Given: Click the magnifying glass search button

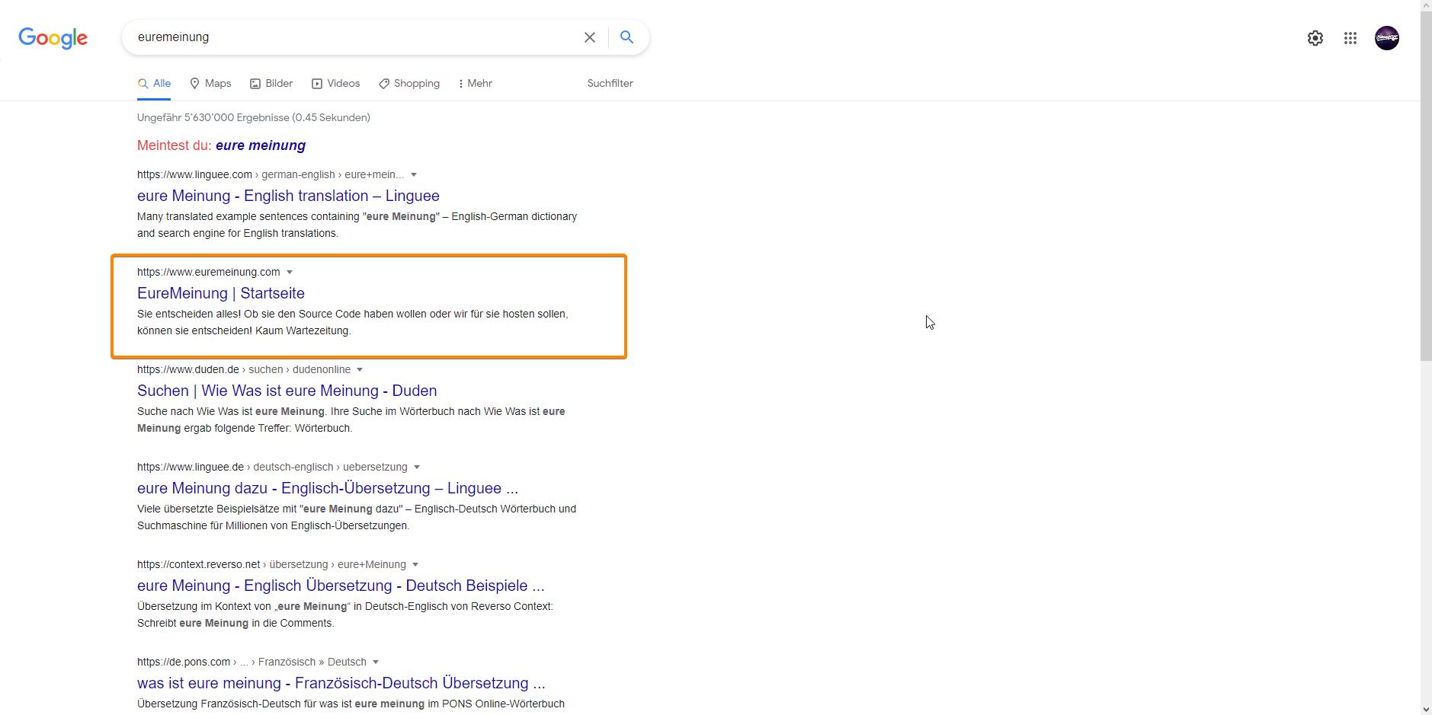Looking at the screenshot, I should click(x=626, y=37).
